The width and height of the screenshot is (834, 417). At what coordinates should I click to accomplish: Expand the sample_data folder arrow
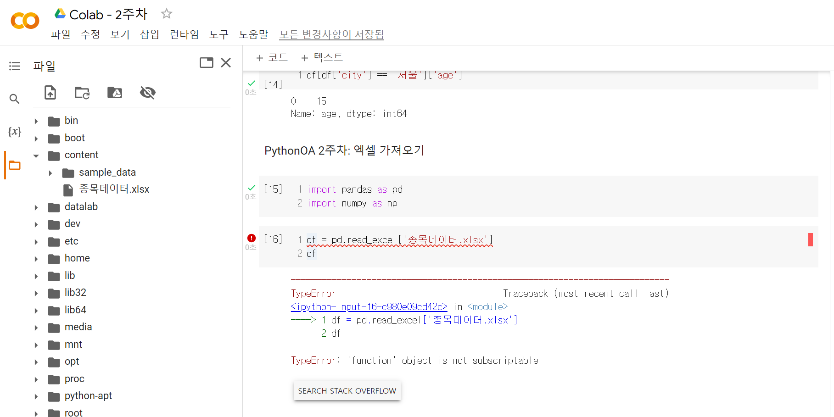pos(50,173)
